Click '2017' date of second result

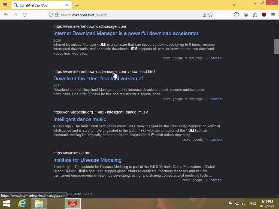[57, 85]
